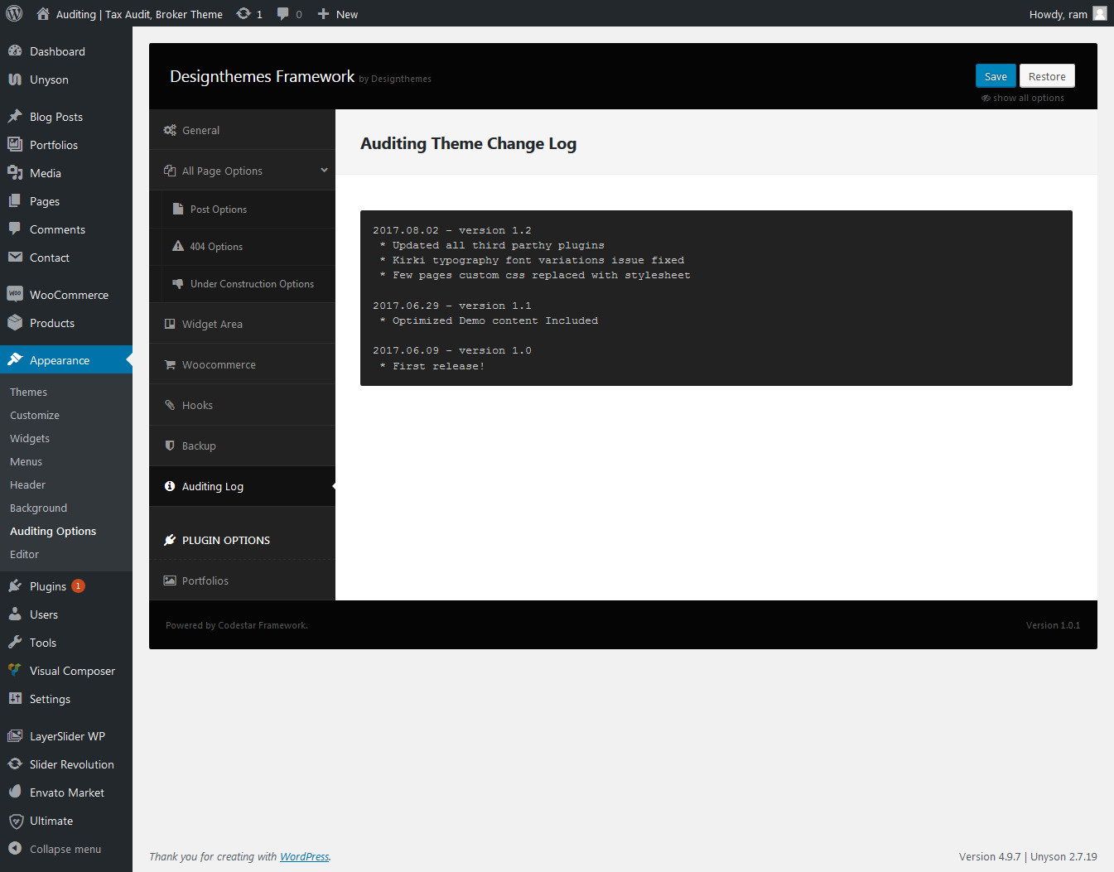Save the framework options

coord(996,76)
